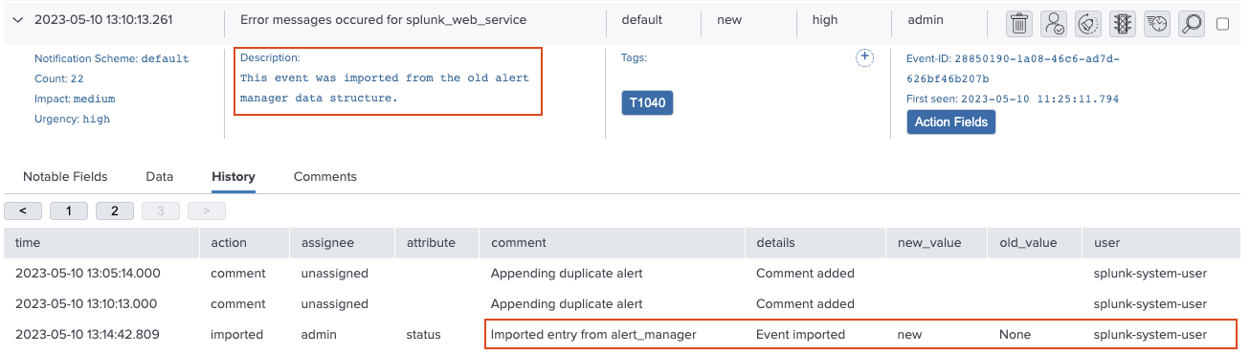1250x355 pixels.
Task: Click the 'Urgency: high' text
Action: coord(73,119)
